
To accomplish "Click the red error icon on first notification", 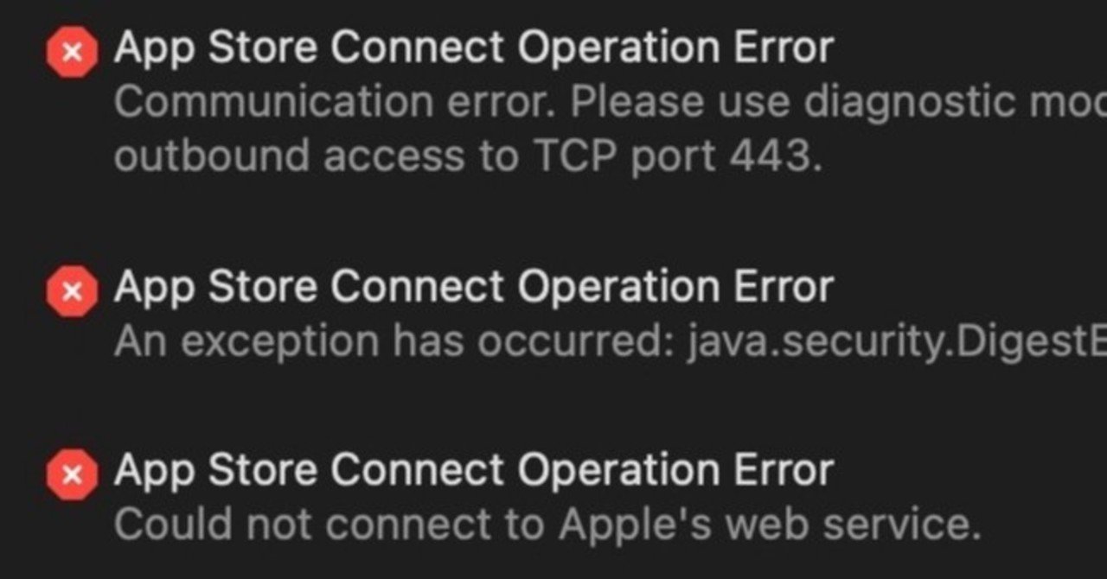I will (x=72, y=48).
